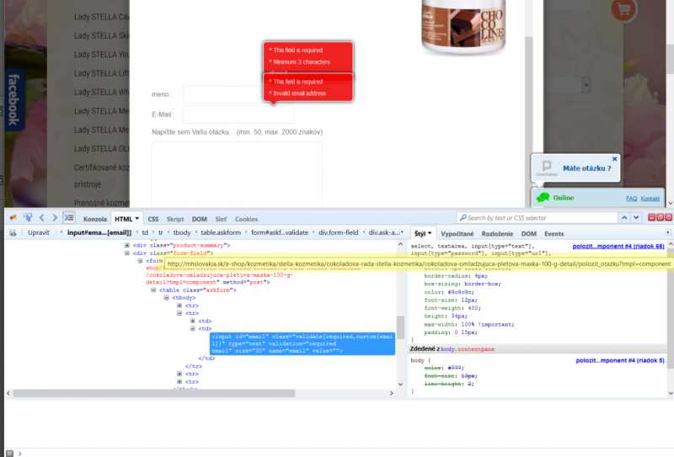
Task: Activate the element inspector icon
Action: [x=28, y=218]
